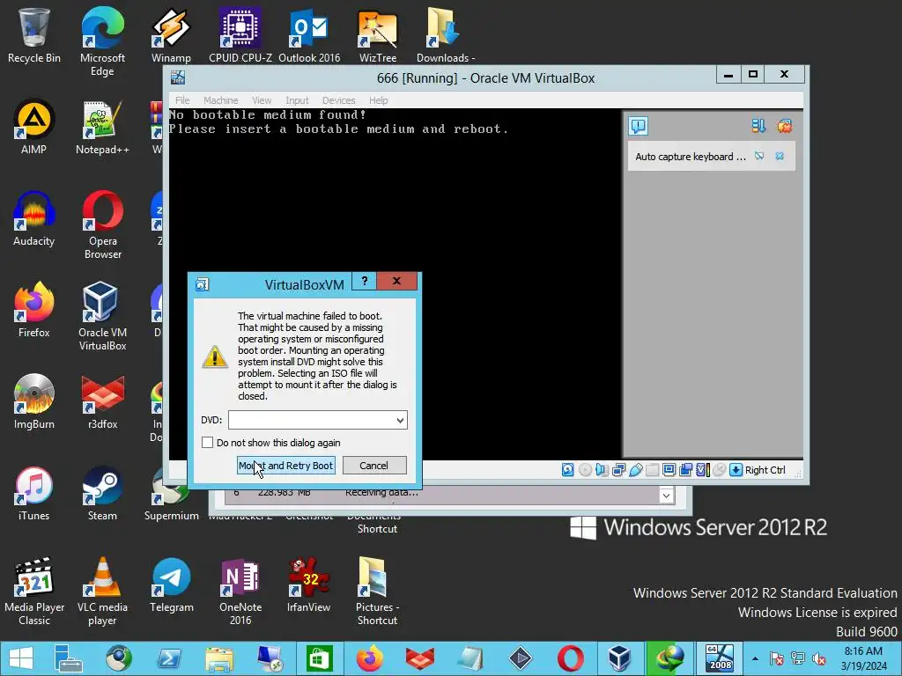Image resolution: width=902 pixels, height=676 pixels.
Task: Select the VLC media player desktop icon
Action: [x=102, y=591]
